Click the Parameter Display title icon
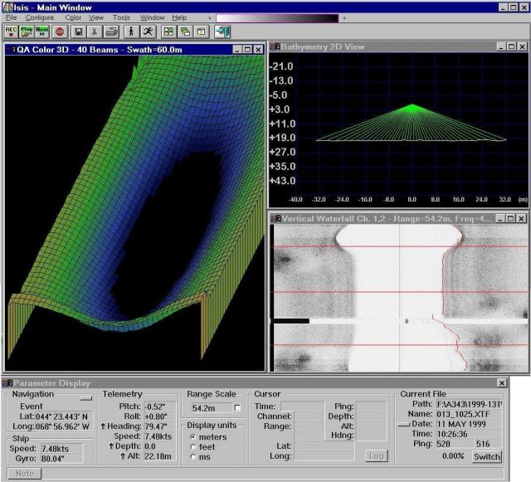This screenshot has height=482, width=531. (7, 383)
